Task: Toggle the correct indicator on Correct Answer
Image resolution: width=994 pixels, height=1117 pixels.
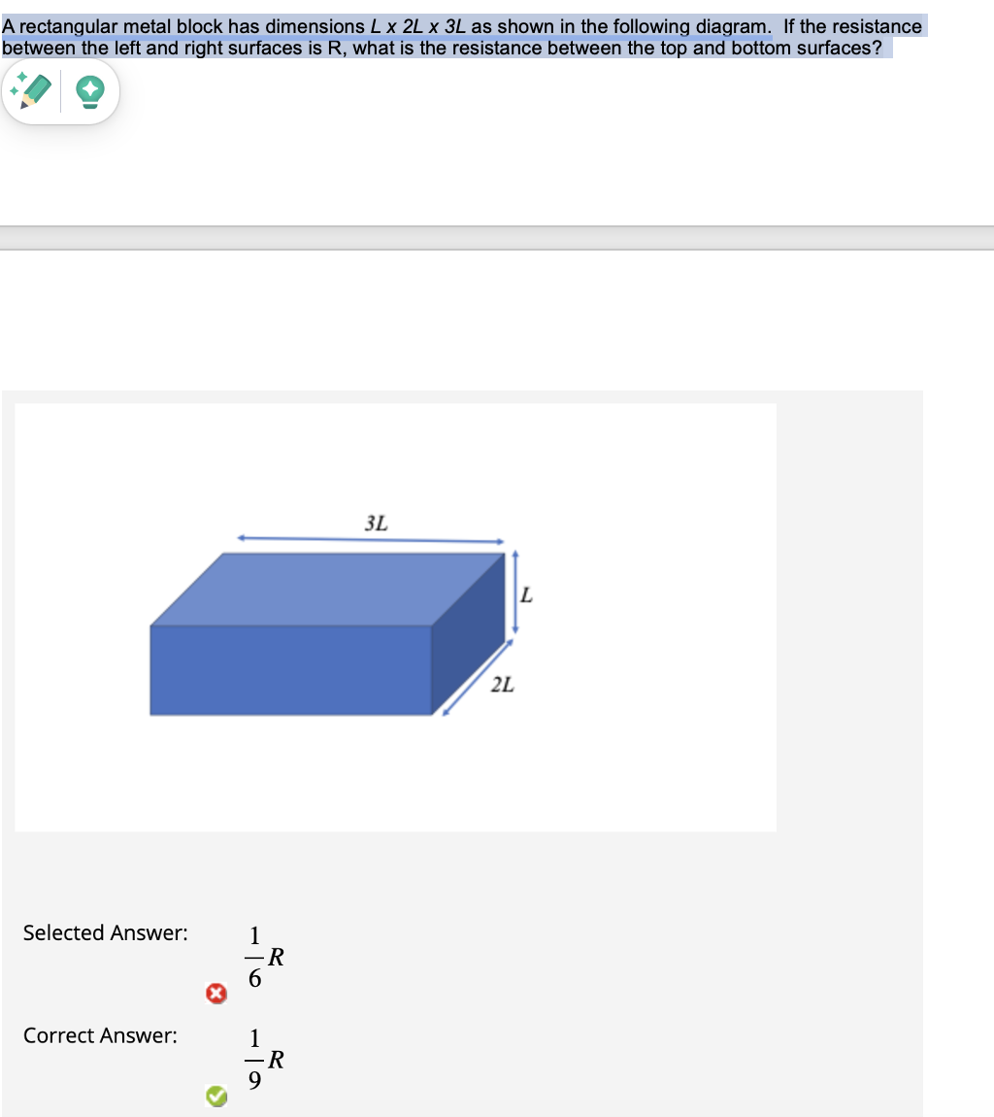Action: (215, 1096)
